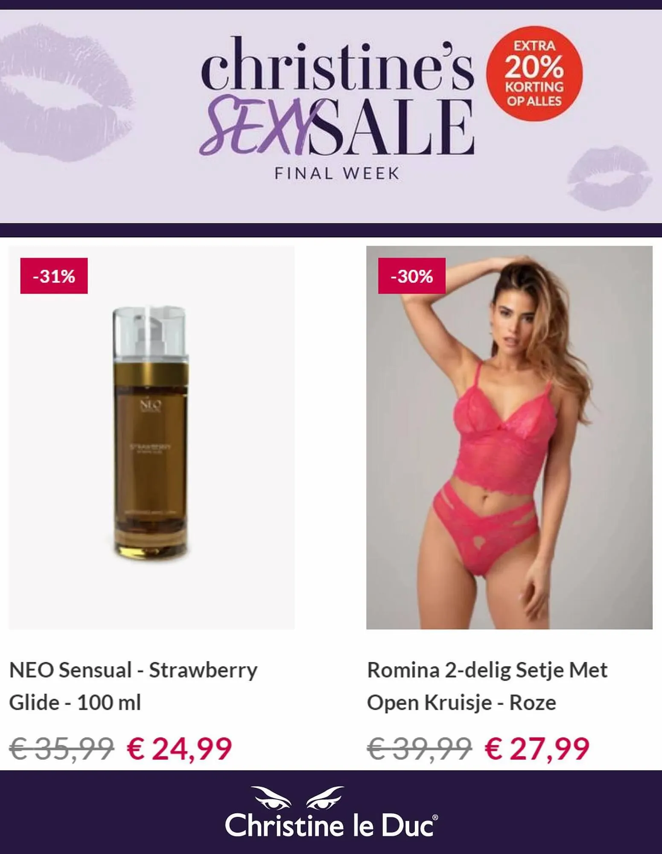
Task: Open the NEO Strawberry Glide bottle image
Action: (152, 437)
